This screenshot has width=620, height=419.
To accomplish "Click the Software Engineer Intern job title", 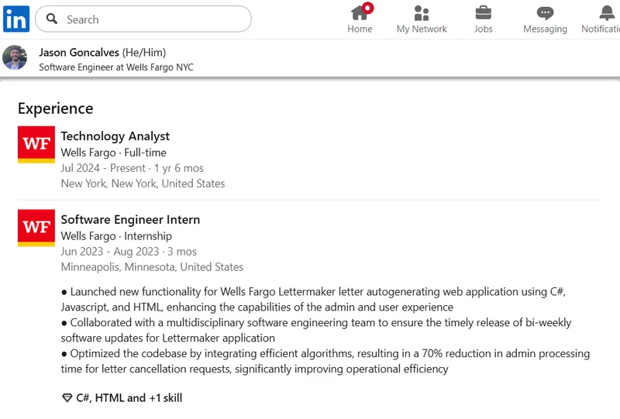I will click(x=130, y=219).
